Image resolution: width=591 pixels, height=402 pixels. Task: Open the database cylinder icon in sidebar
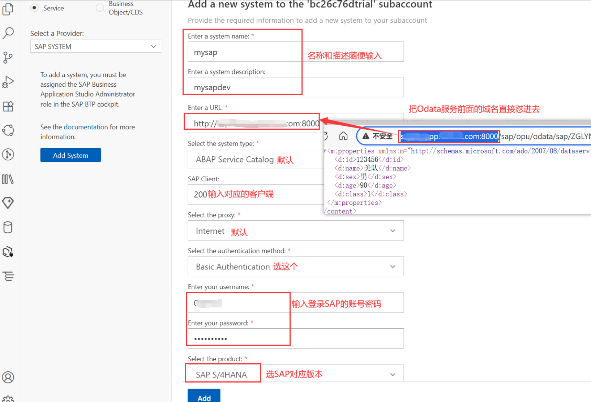8,227
